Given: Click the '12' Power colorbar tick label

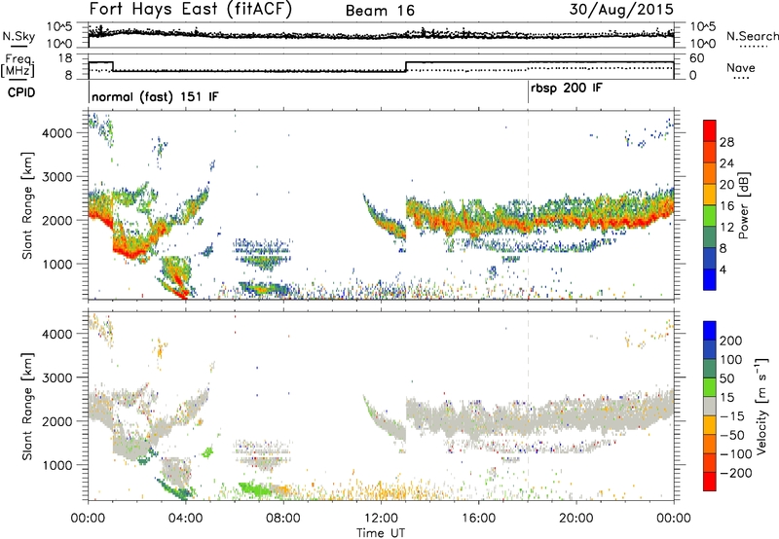Looking at the screenshot, I should coord(726,228).
